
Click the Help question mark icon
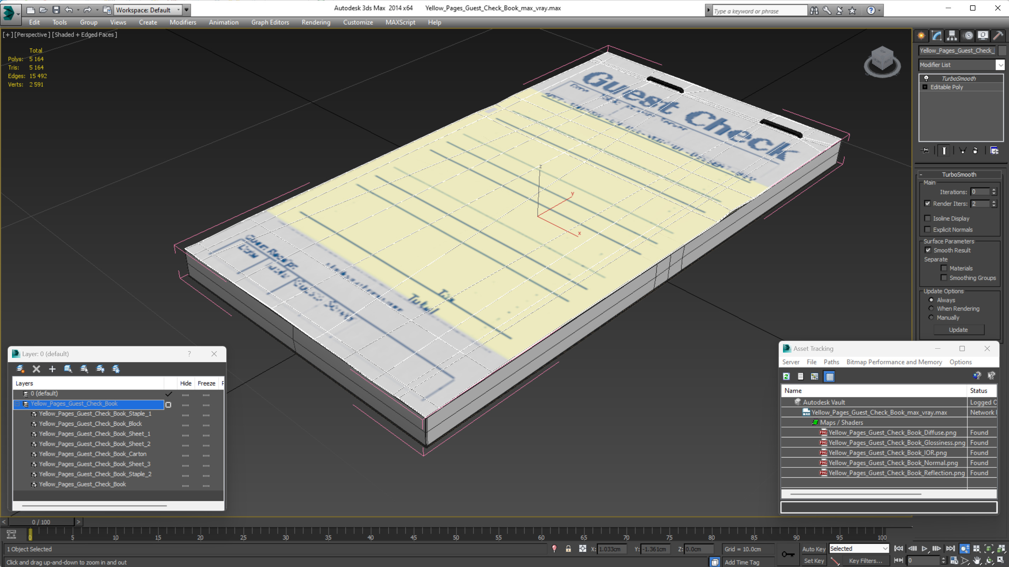(x=870, y=11)
